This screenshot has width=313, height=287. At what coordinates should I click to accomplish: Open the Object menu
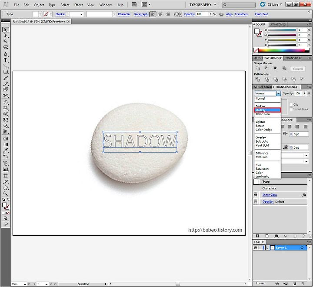pyautogui.click(x=39, y=5)
